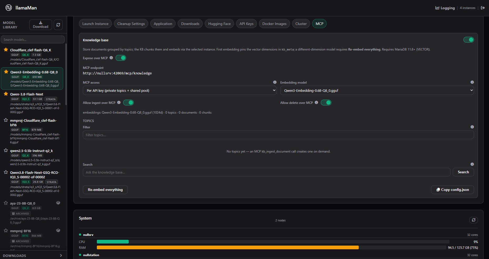Toggle Expose over MCP switch
The height and width of the screenshot is (259, 489).
point(121,58)
